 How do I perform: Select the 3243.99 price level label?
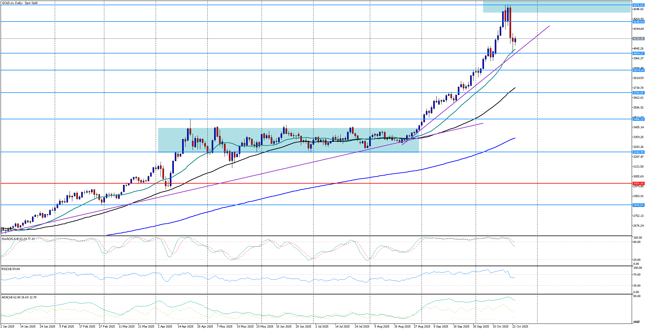(x=637, y=152)
